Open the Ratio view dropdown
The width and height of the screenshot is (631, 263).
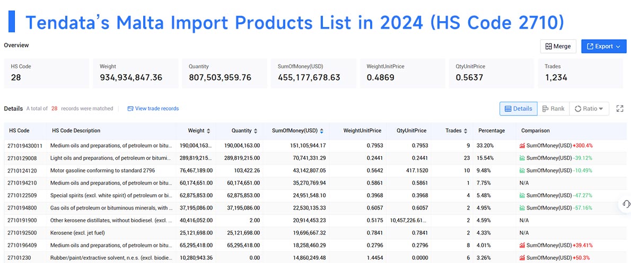click(589, 108)
